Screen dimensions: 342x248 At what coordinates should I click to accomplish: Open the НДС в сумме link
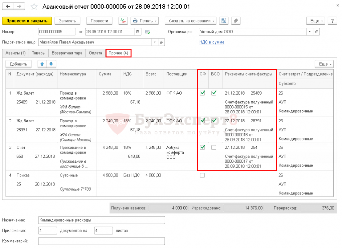coord(212,42)
